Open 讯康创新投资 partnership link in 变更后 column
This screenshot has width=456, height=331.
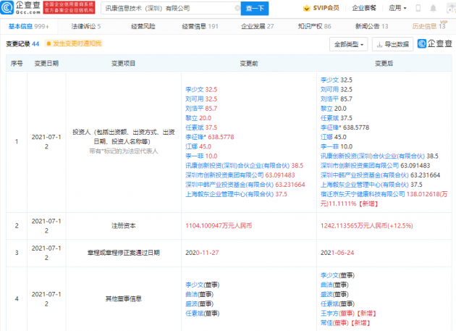point(373,156)
